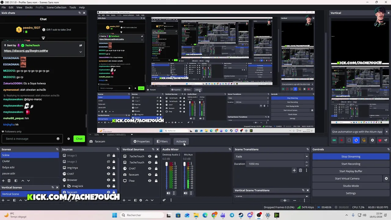The height and width of the screenshot is (220, 391).
Task: Toggle visibility of Image 5 source
Action: [108, 156]
